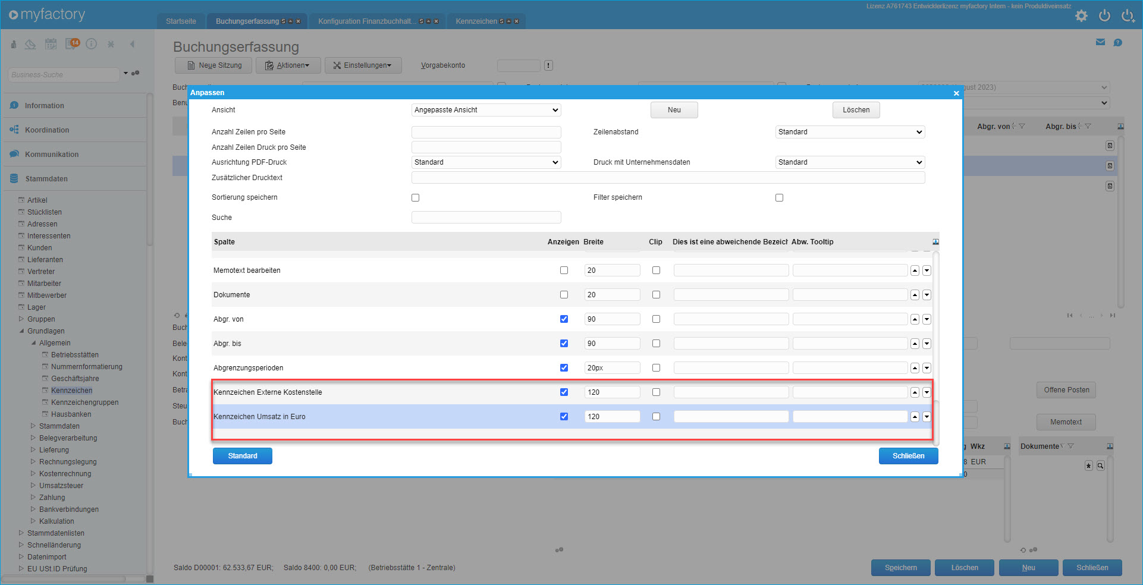Open the Ansicht dropdown
1143x585 pixels.
486,110
